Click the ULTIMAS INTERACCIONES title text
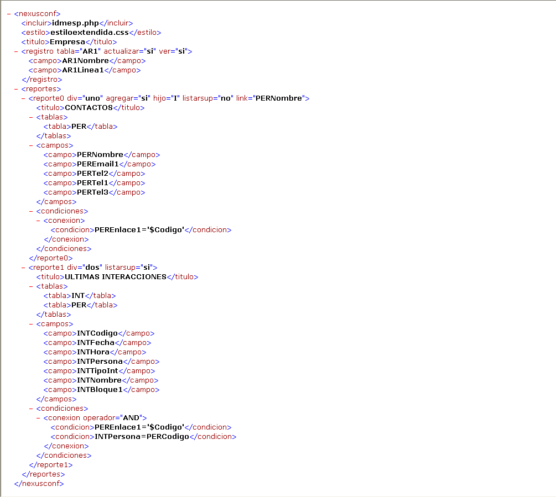556x497 pixels. pos(115,276)
